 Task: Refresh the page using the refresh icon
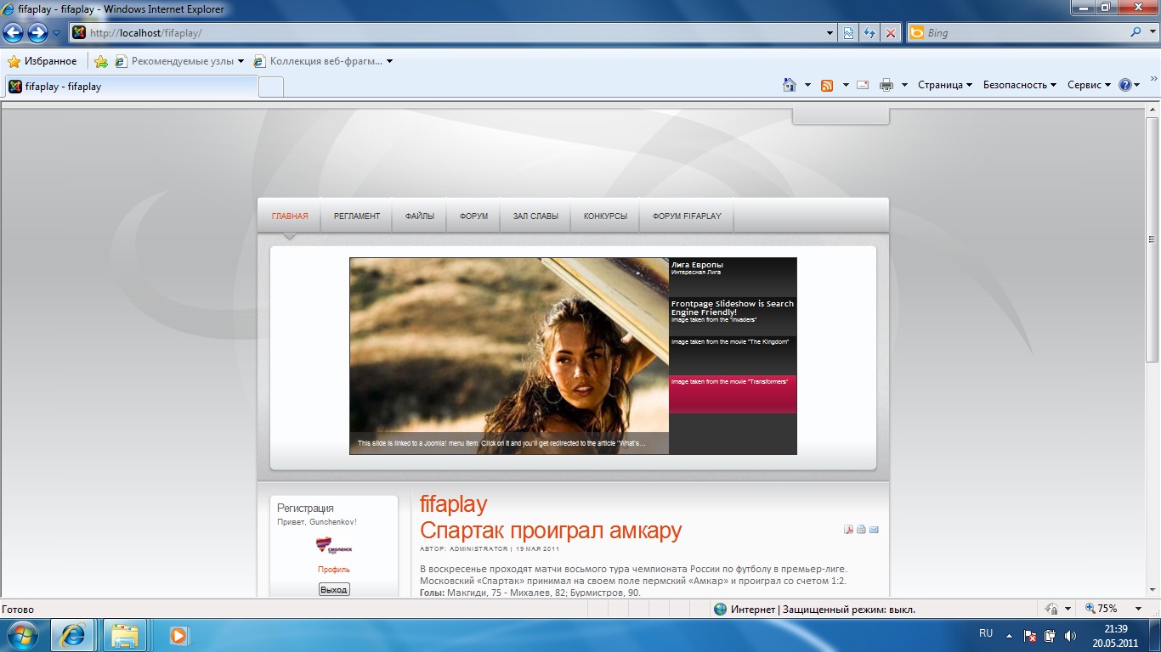[x=869, y=33]
